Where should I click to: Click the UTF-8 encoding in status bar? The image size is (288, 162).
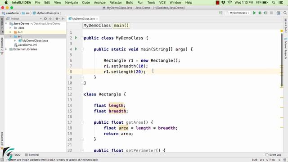271,160
